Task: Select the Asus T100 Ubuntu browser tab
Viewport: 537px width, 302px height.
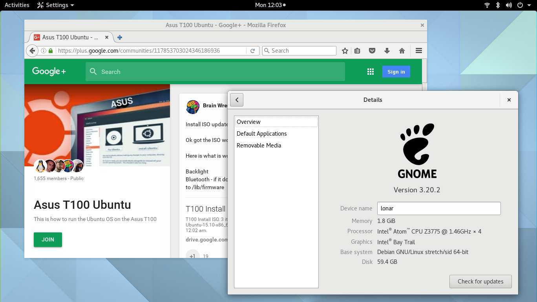Action: (70, 37)
